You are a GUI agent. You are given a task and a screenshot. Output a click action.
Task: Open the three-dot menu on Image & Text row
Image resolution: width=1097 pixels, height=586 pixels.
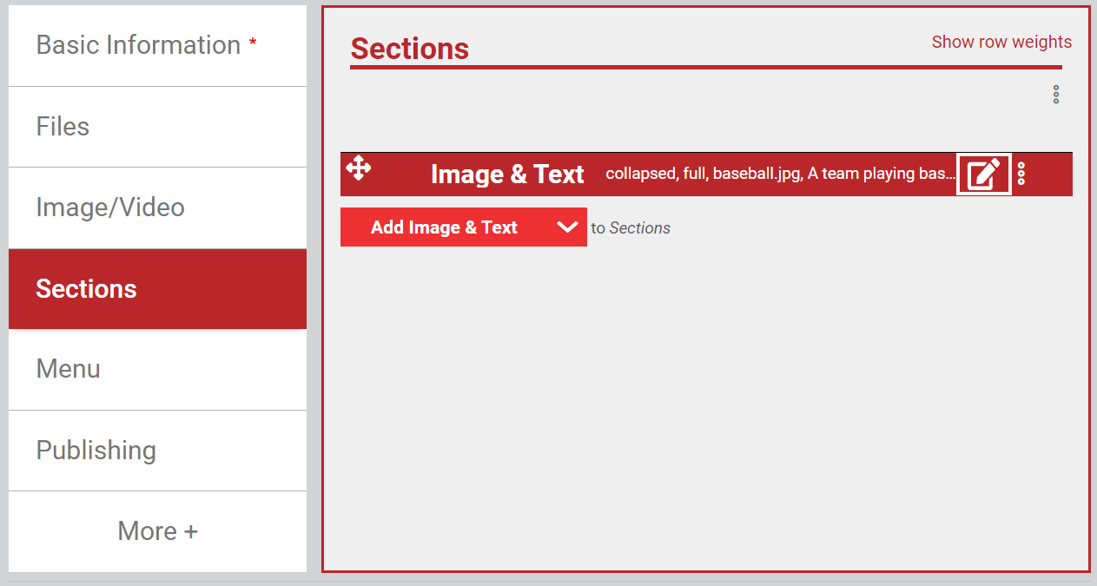pos(1021,174)
